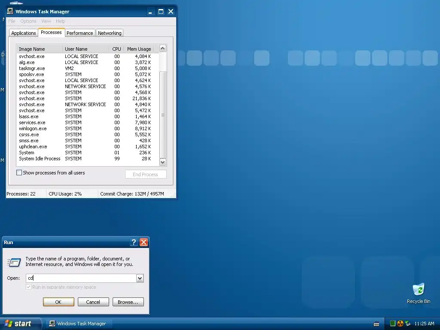Open the View menu in Task Manager

click(46, 21)
